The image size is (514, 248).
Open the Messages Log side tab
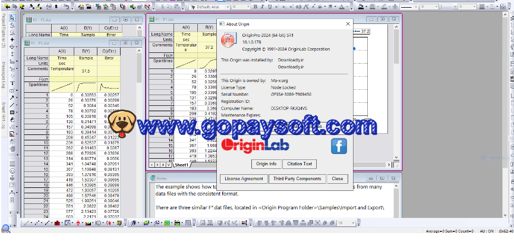(4, 75)
